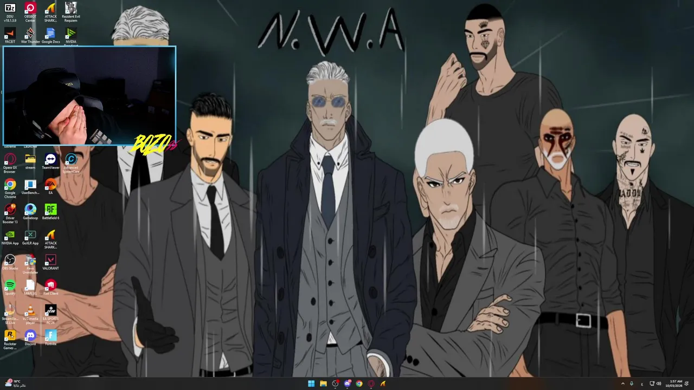
Task: Click the webcam overlay window
Action: click(x=89, y=96)
